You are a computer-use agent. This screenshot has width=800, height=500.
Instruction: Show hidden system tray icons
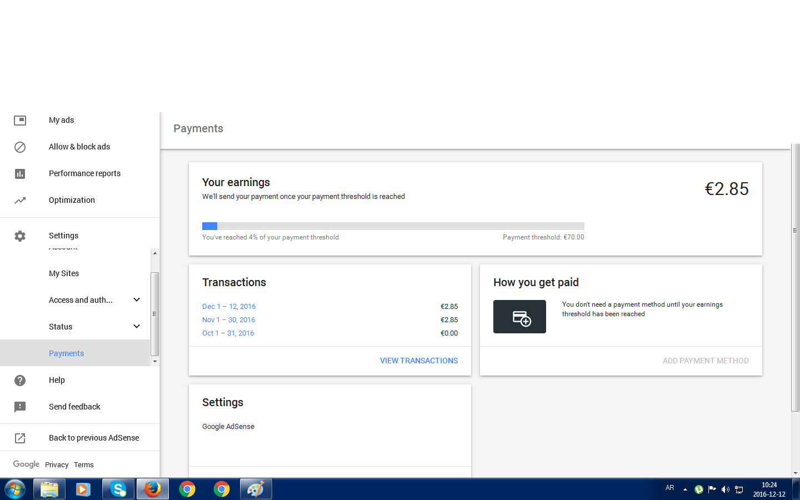[x=685, y=489]
